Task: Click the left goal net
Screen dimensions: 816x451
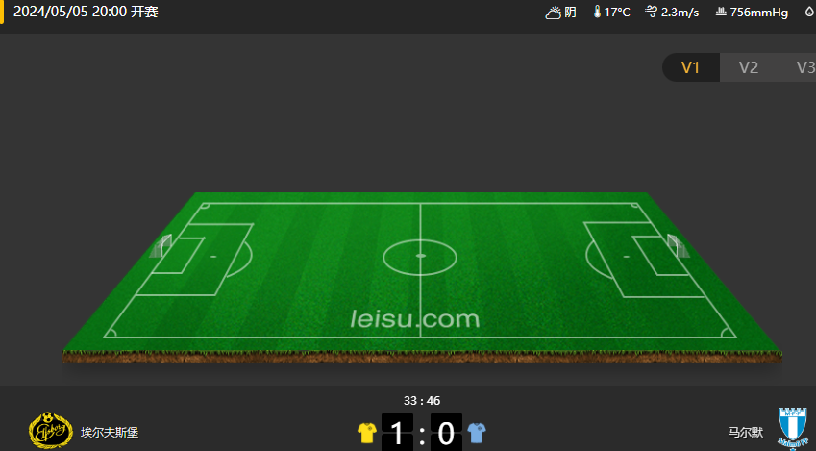Action: tap(161, 246)
